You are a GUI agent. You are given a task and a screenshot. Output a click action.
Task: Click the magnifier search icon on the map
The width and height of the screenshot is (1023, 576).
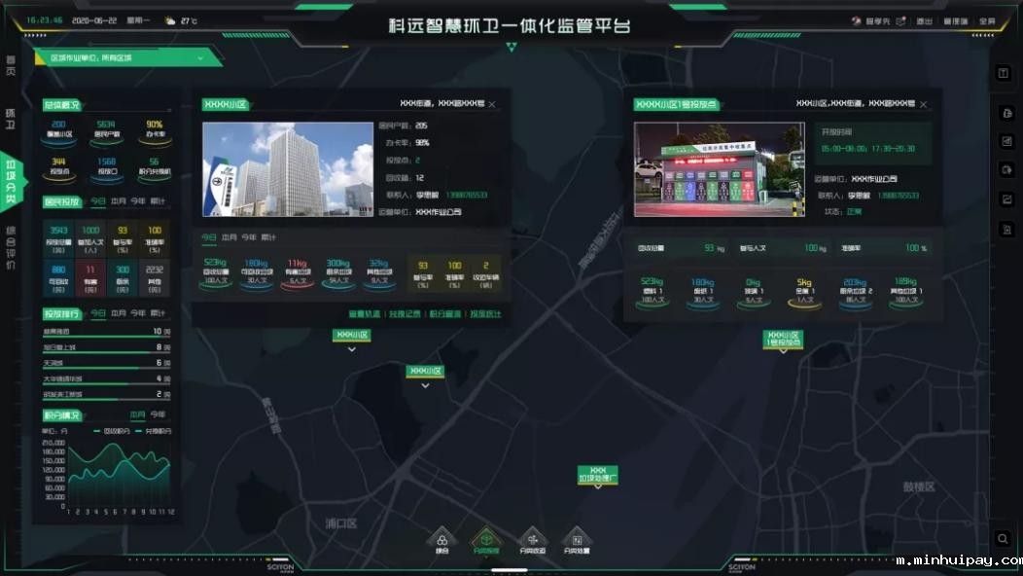click(1004, 538)
